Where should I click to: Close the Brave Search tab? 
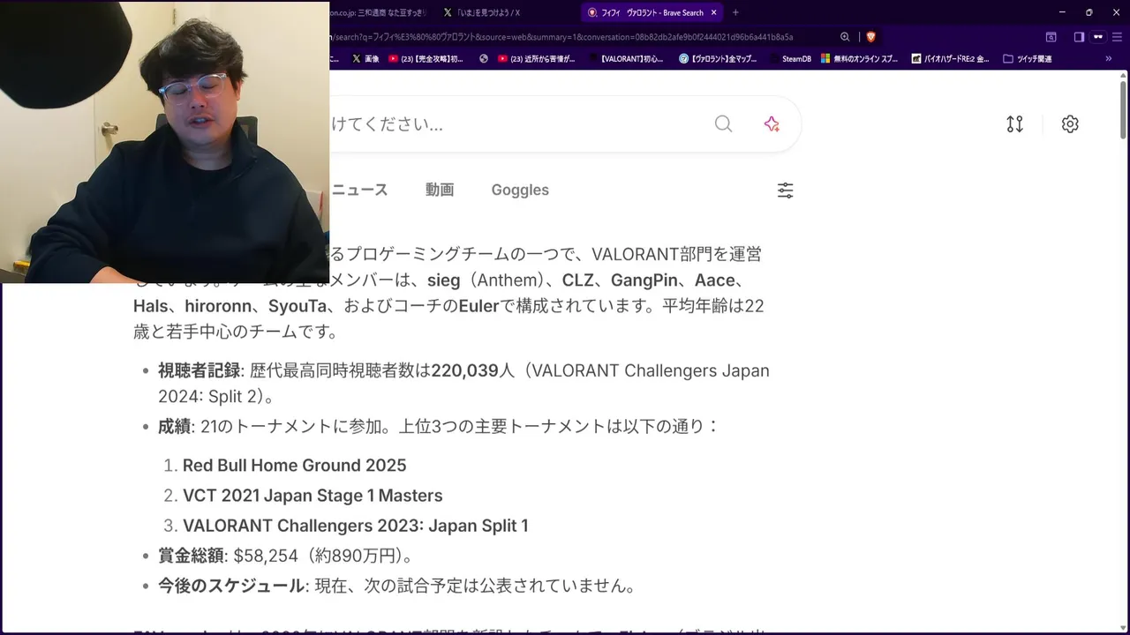point(713,12)
